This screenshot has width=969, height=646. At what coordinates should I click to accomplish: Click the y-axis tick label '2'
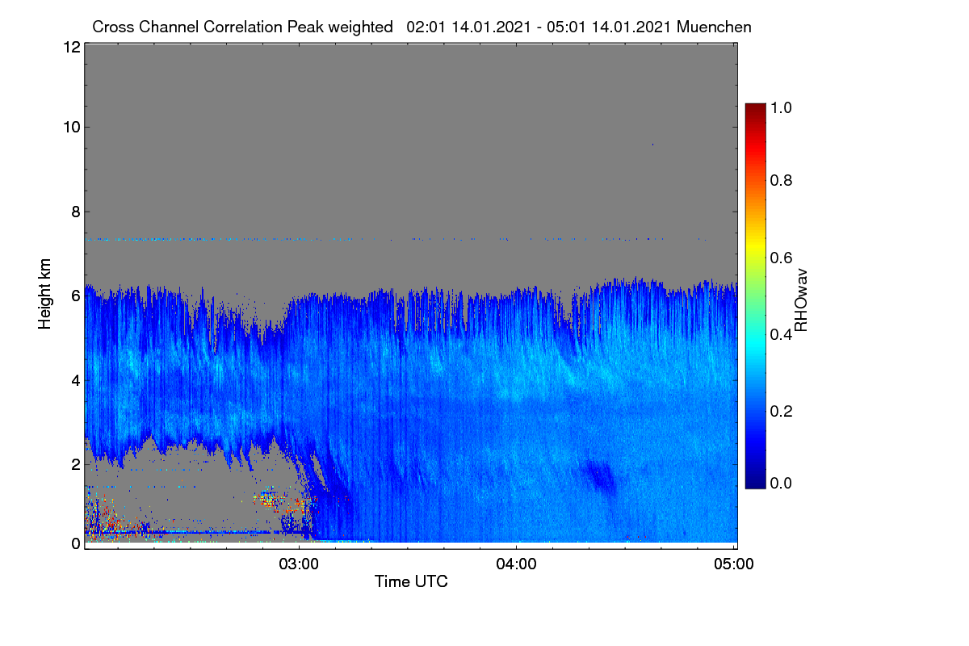click(x=75, y=464)
